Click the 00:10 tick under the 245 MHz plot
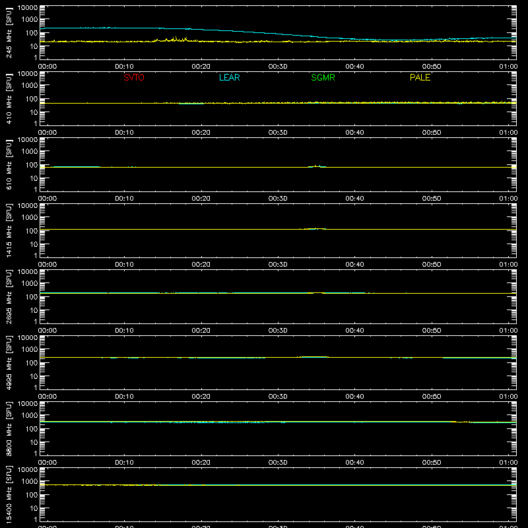Screen dimensions: 528x528 pyautogui.click(x=124, y=67)
